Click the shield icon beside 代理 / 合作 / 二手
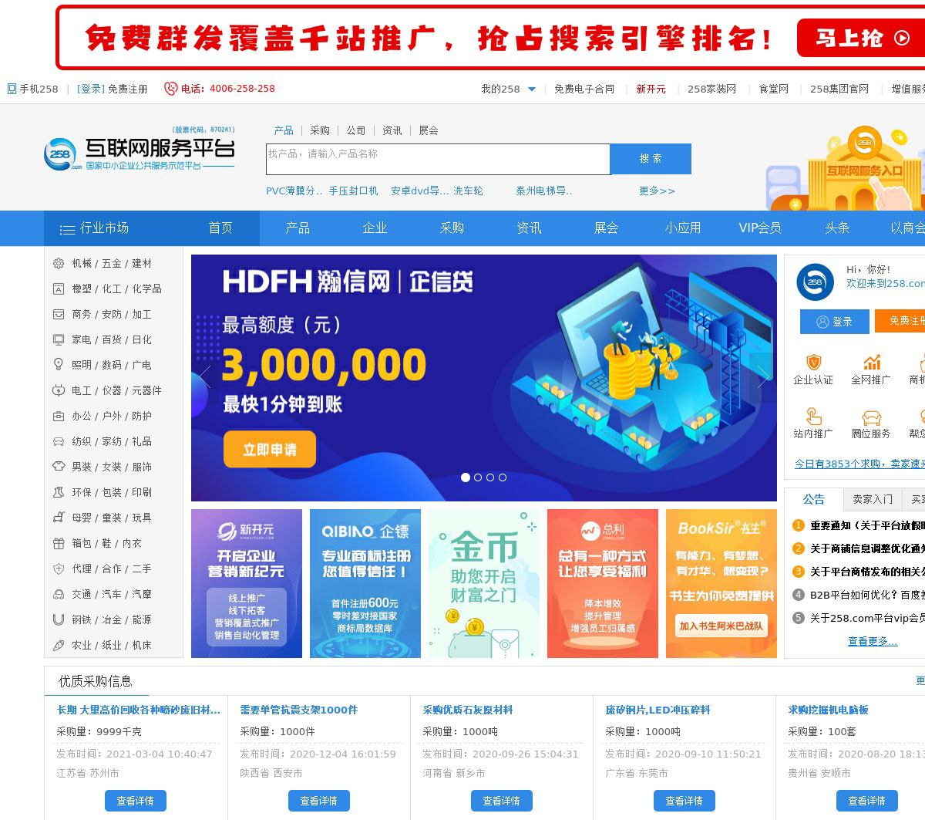This screenshot has width=925, height=820. click(x=59, y=569)
